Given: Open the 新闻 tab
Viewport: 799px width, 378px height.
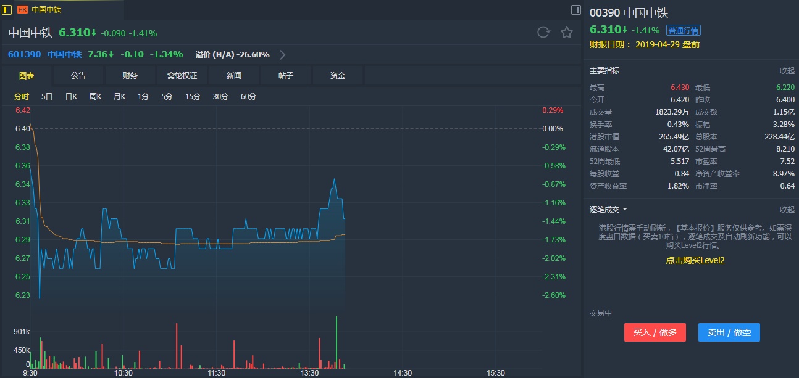Looking at the screenshot, I should tap(234, 75).
